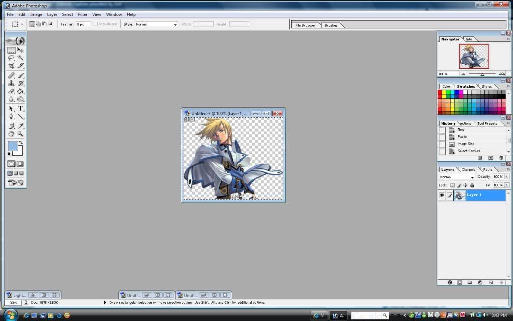Select the Magic Wand tool
Viewport: 513px width, 321px height.
[20, 58]
